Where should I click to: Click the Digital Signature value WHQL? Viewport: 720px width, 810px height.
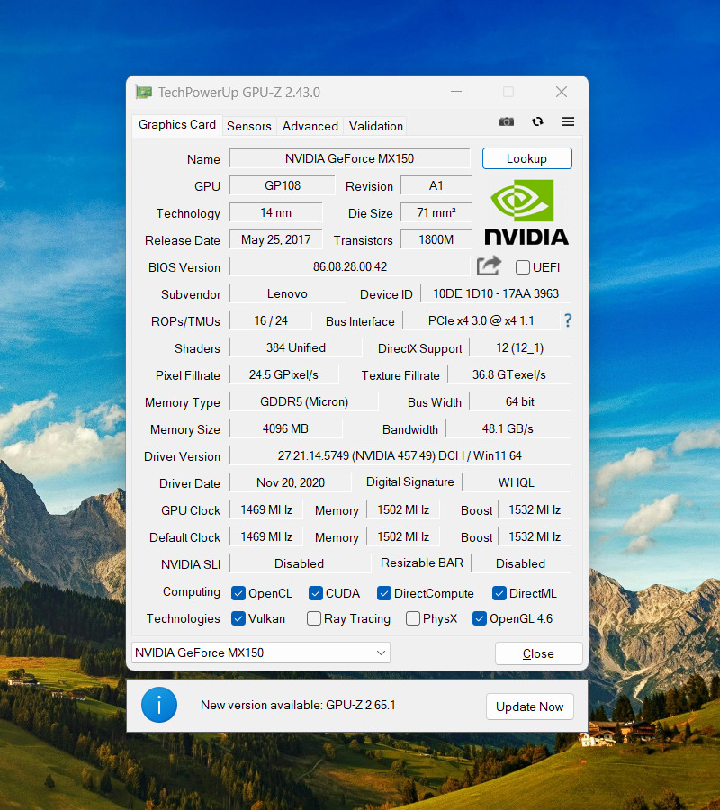tap(517, 482)
